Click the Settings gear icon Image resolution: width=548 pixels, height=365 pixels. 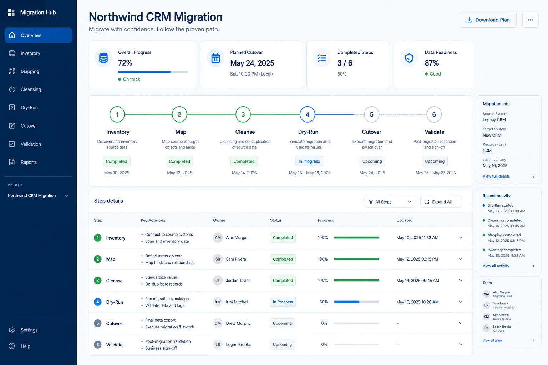click(12, 330)
